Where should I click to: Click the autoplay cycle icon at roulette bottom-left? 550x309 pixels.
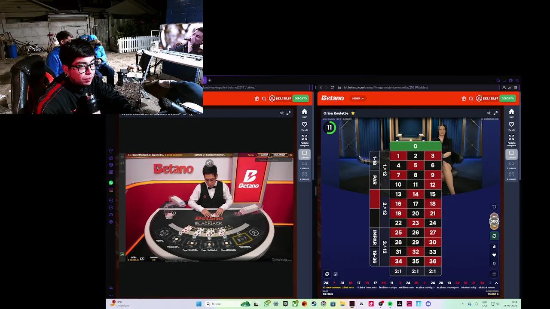(x=327, y=274)
